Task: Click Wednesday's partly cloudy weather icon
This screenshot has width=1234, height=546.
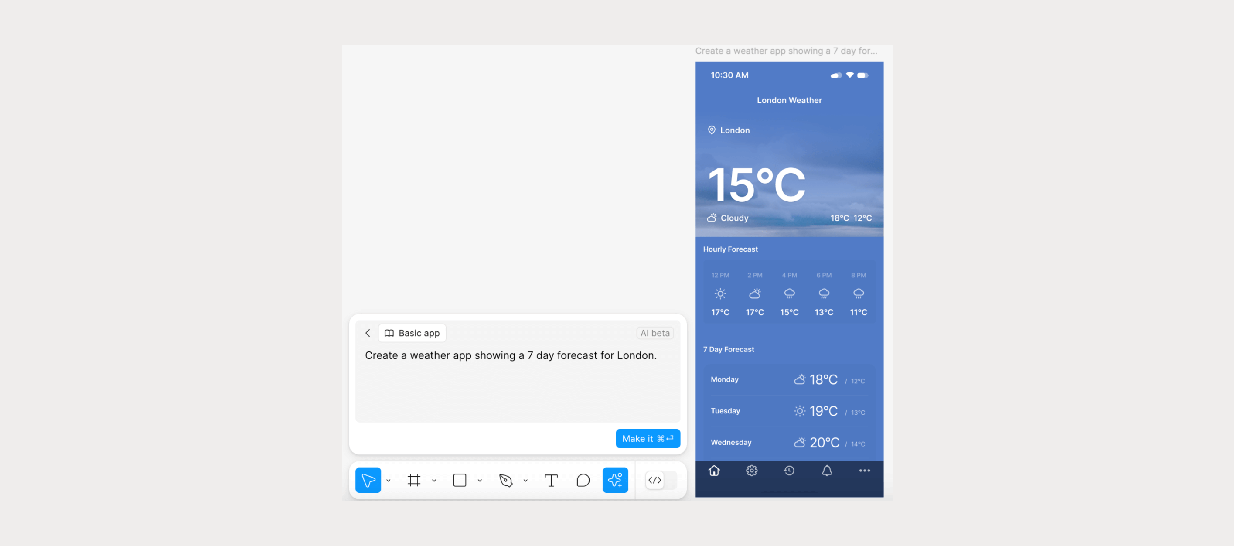Action: point(800,442)
